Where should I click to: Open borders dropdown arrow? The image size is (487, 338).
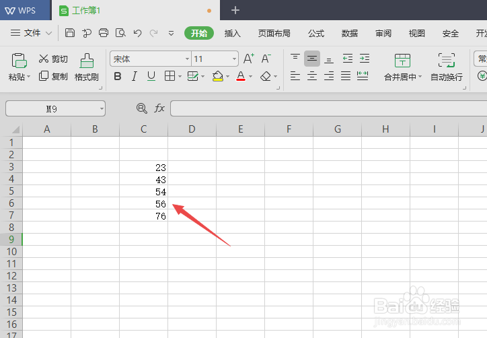(x=180, y=76)
